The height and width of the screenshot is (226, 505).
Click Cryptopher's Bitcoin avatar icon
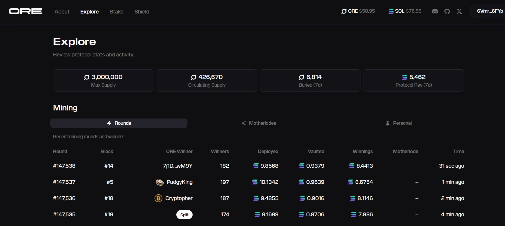158,198
